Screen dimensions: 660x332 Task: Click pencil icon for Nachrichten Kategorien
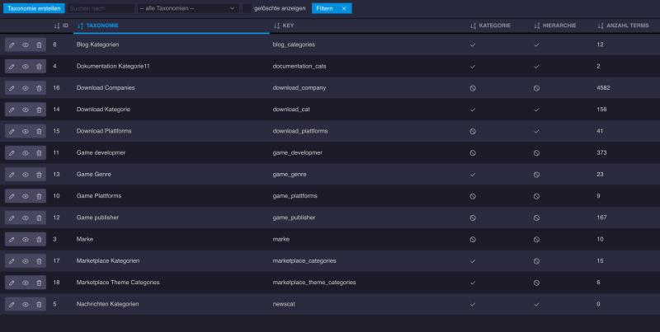12,305
